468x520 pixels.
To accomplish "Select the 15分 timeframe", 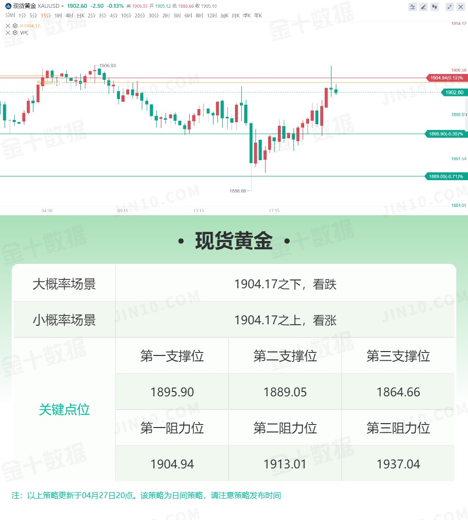I will (x=46, y=16).
